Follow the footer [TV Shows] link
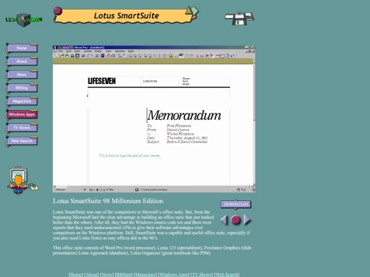The height and width of the screenshot is (277, 370). (201, 275)
